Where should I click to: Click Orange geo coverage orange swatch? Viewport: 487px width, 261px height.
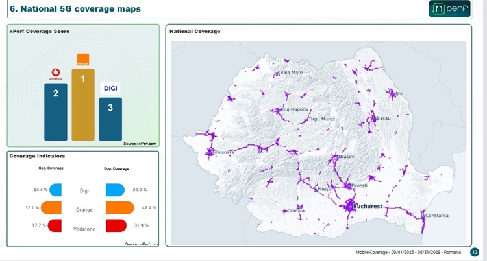(51, 207)
